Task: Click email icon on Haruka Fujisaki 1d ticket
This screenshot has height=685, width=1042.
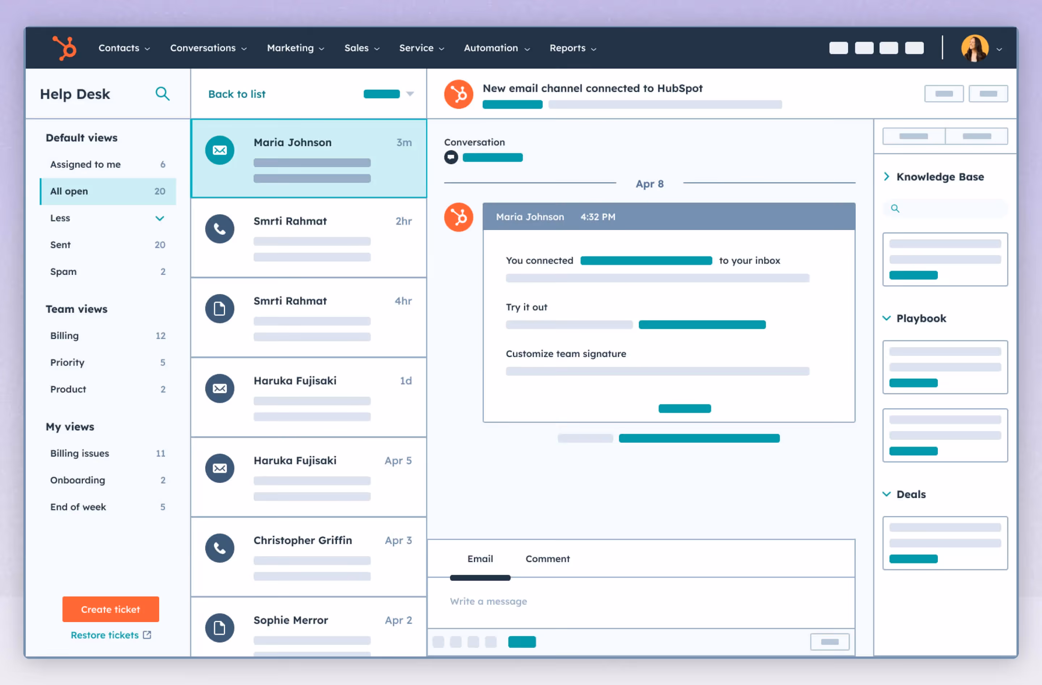Action: [220, 389]
